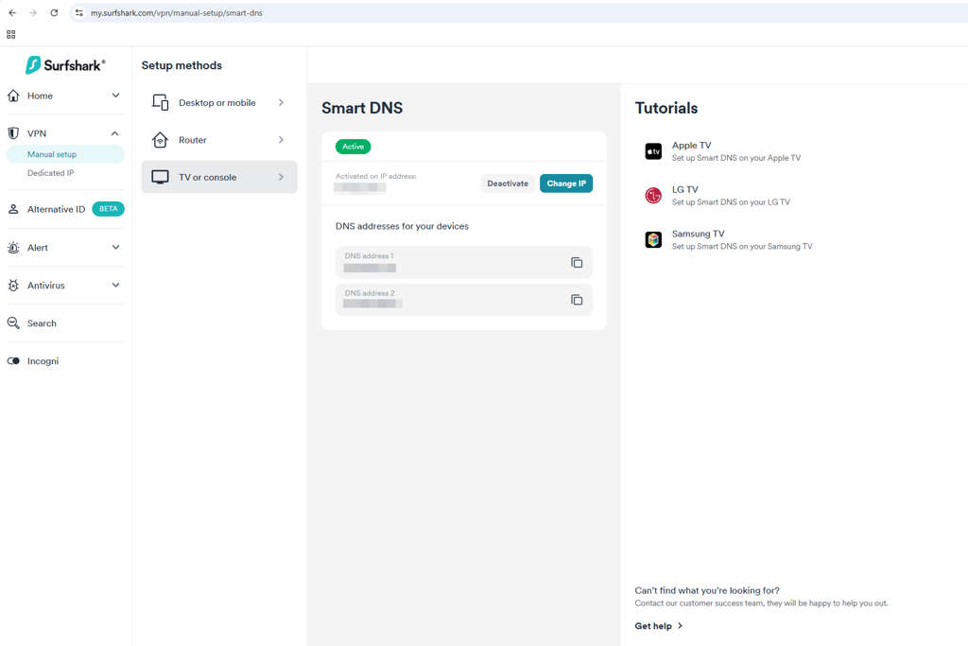Click the Antivirus bug icon
The width and height of the screenshot is (968, 646).
[x=13, y=286]
